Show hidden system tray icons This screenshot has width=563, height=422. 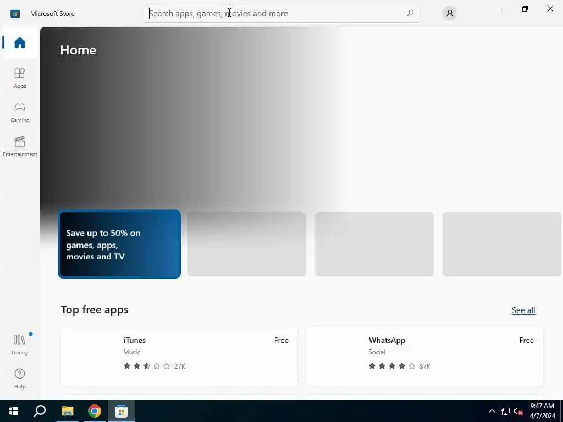click(492, 411)
